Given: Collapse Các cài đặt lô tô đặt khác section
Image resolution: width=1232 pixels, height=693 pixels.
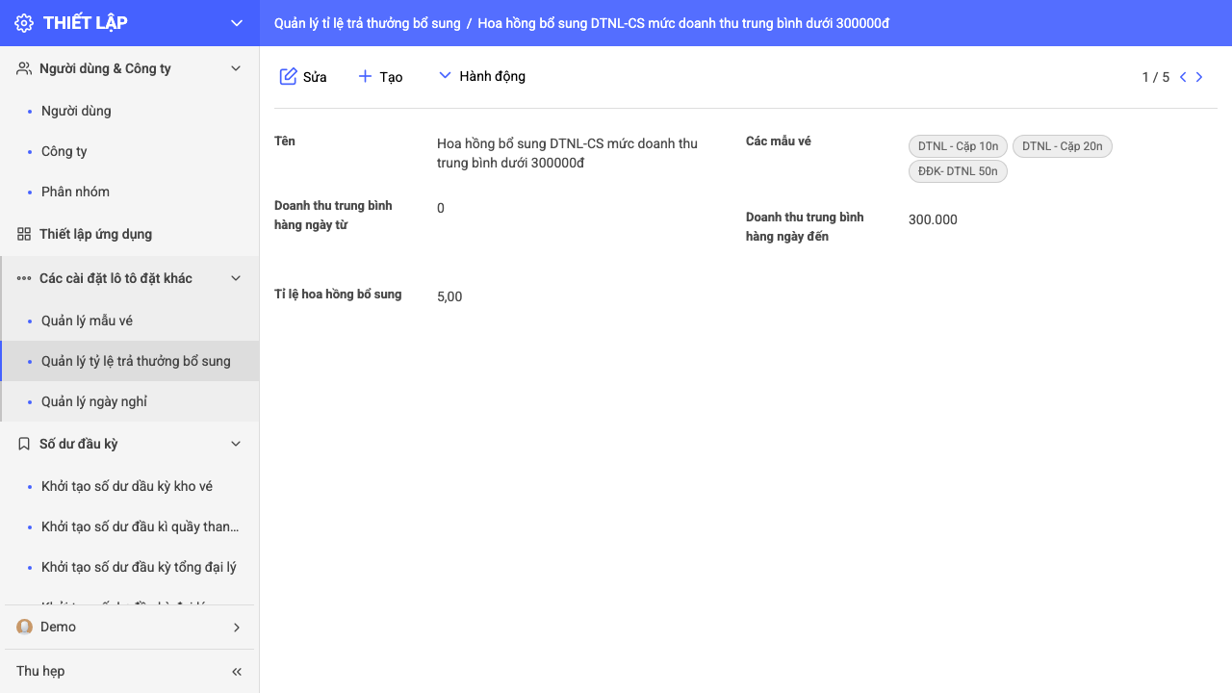Looking at the screenshot, I should [236, 278].
